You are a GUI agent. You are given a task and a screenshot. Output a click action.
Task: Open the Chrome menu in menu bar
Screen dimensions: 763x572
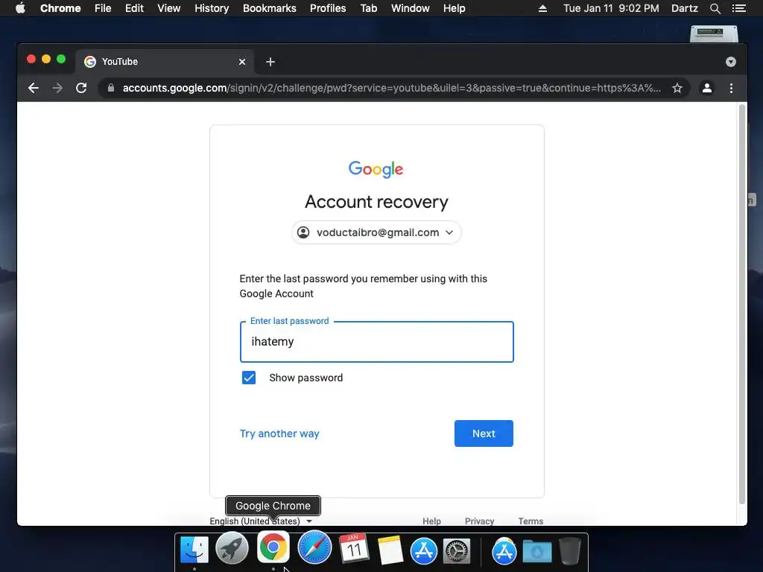(x=60, y=8)
